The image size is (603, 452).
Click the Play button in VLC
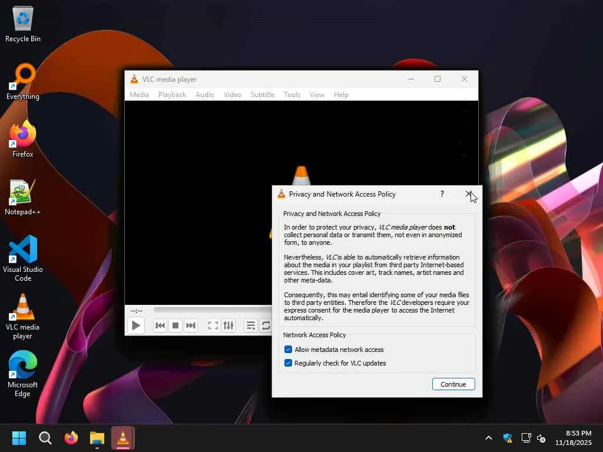tap(136, 325)
